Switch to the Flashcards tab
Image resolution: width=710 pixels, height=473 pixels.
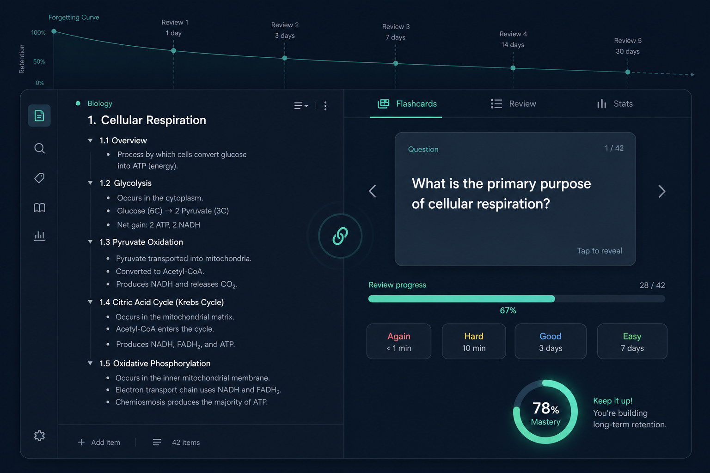click(406, 104)
